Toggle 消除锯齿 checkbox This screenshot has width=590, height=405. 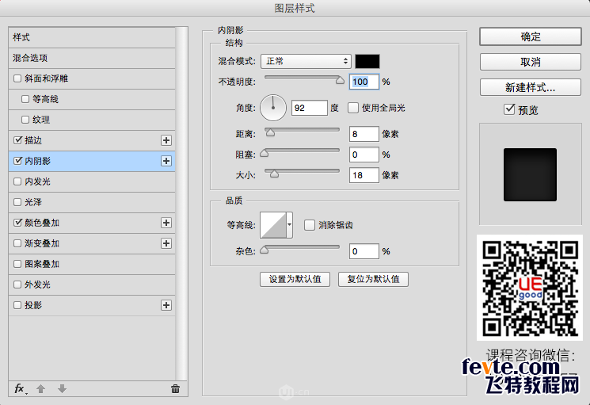click(x=310, y=225)
